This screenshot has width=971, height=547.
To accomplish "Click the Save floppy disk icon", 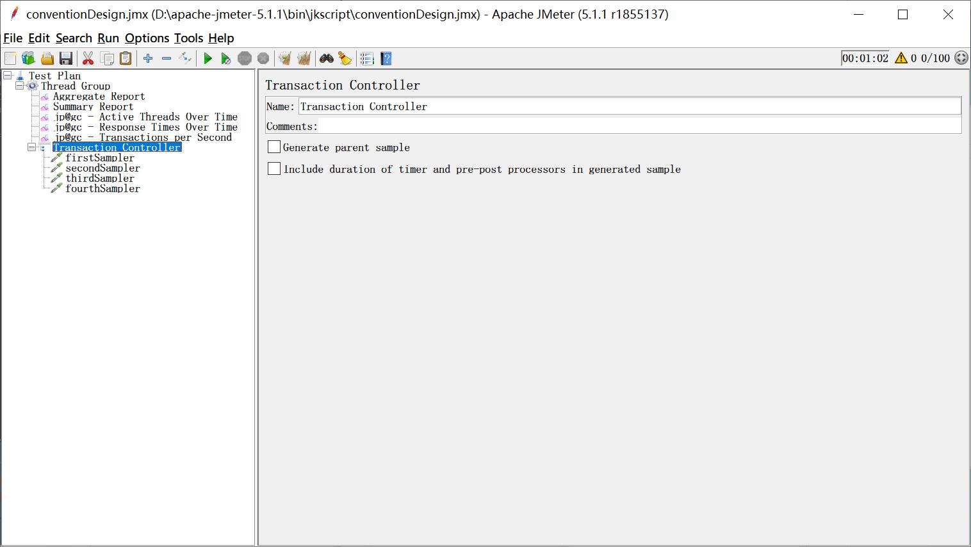I will (66, 59).
